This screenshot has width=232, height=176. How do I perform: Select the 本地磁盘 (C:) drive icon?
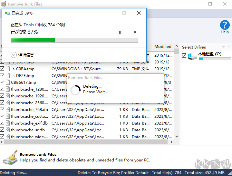pyautogui.click(x=192, y=57)
